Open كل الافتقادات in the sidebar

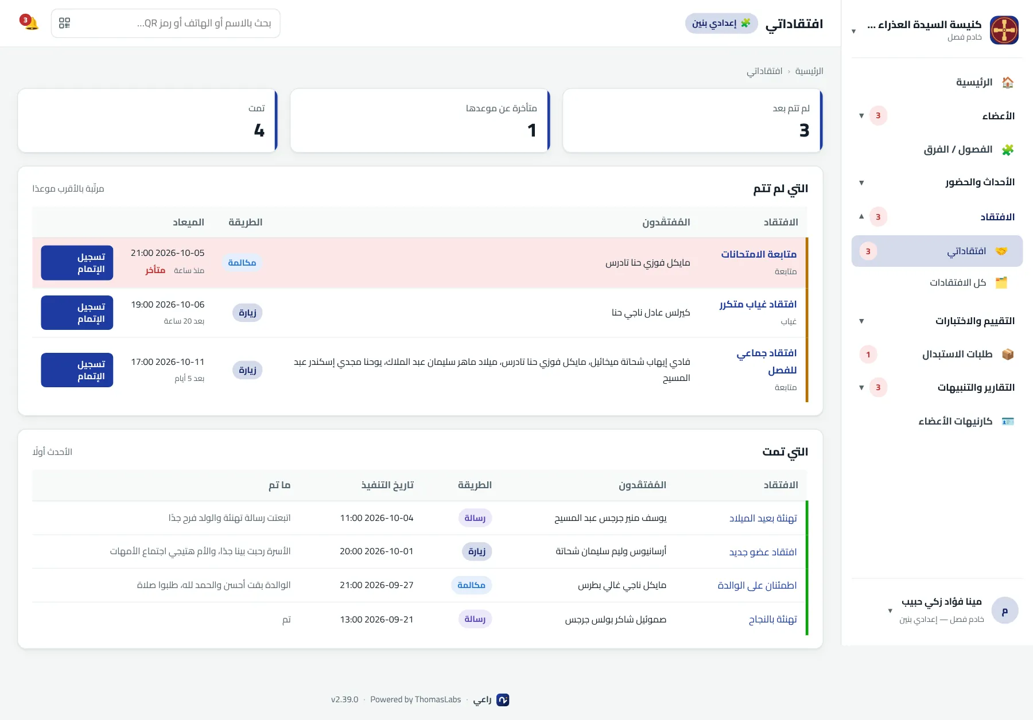pyautogui.click(x=937, y=282)
